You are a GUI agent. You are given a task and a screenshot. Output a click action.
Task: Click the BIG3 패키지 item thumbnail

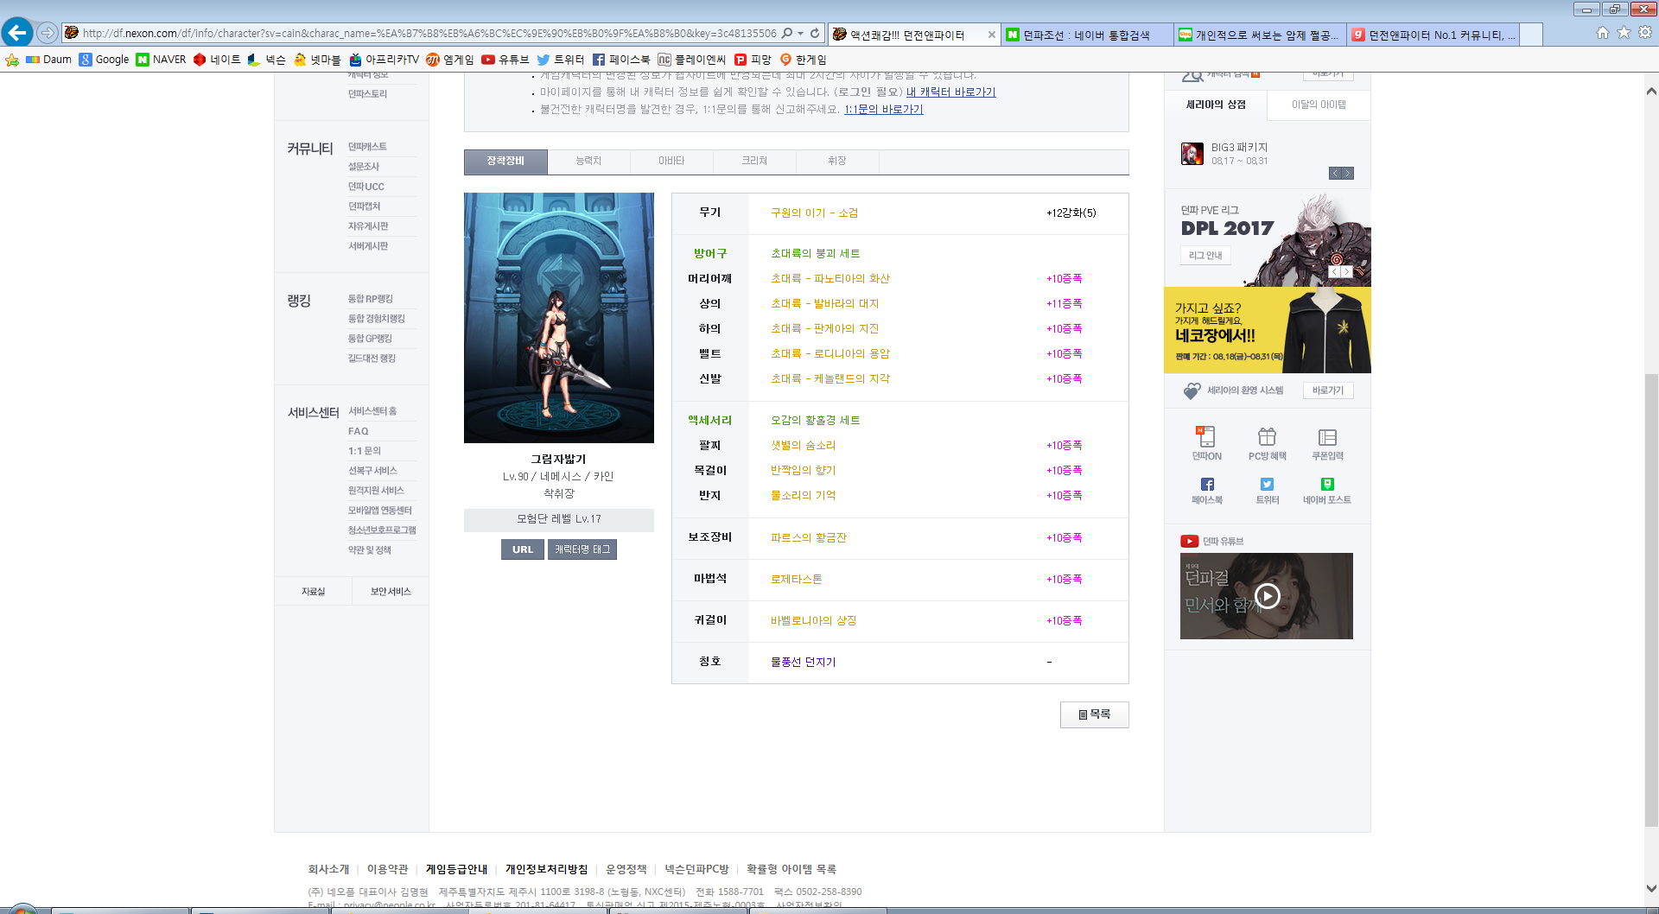(x=1192, y=154)
